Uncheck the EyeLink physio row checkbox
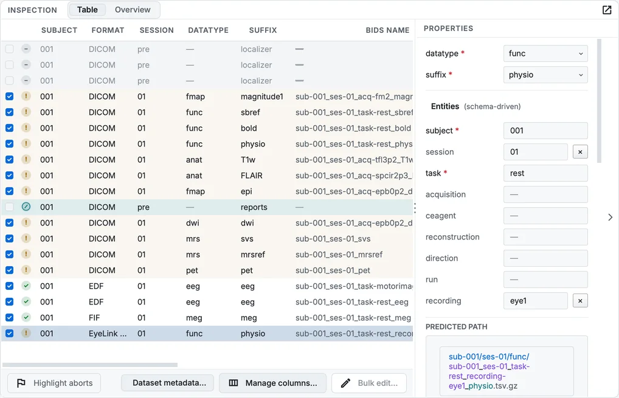 click(10, 334)
